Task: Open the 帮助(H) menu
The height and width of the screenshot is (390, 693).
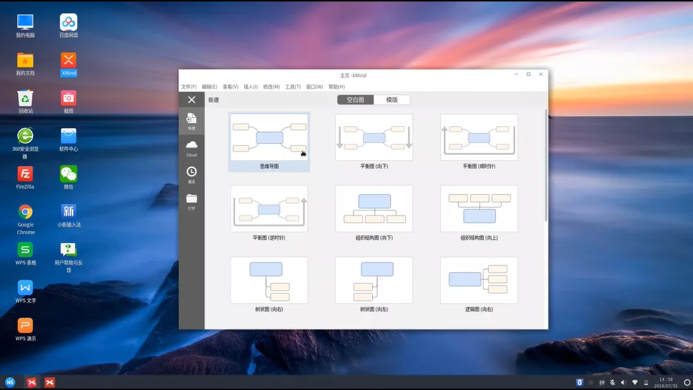Action: click(336, 87)
